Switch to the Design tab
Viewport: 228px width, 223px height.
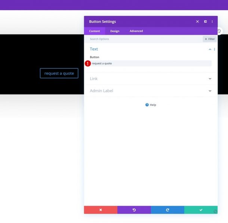(115, 31)
